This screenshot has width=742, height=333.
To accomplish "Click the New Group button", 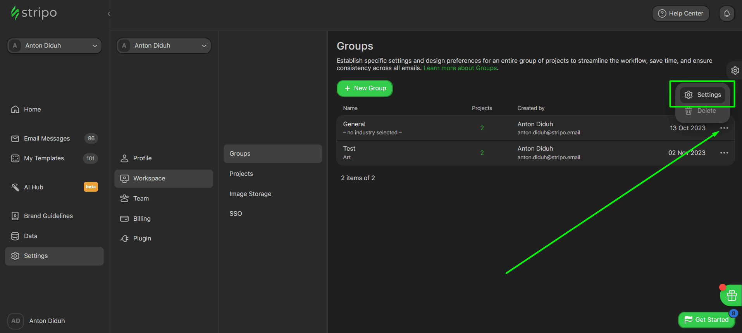I will [365, 88].
